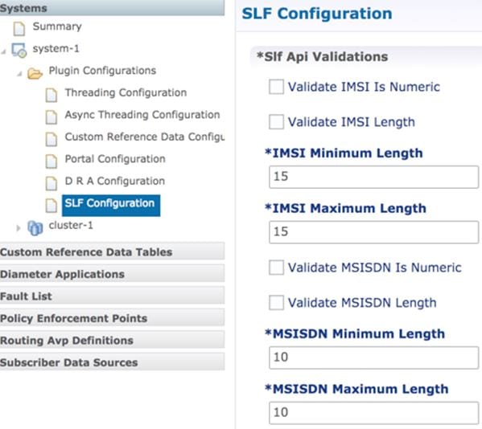Expand the cluster-1 tree node arrow
This screenshot has width=482, height=429.
click(19, 228)
